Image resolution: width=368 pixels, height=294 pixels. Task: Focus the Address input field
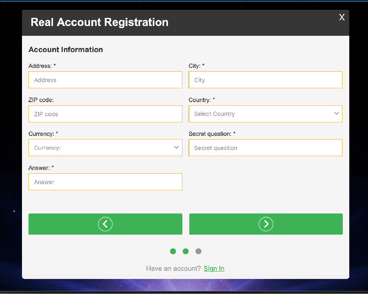[x=105, y=80]
